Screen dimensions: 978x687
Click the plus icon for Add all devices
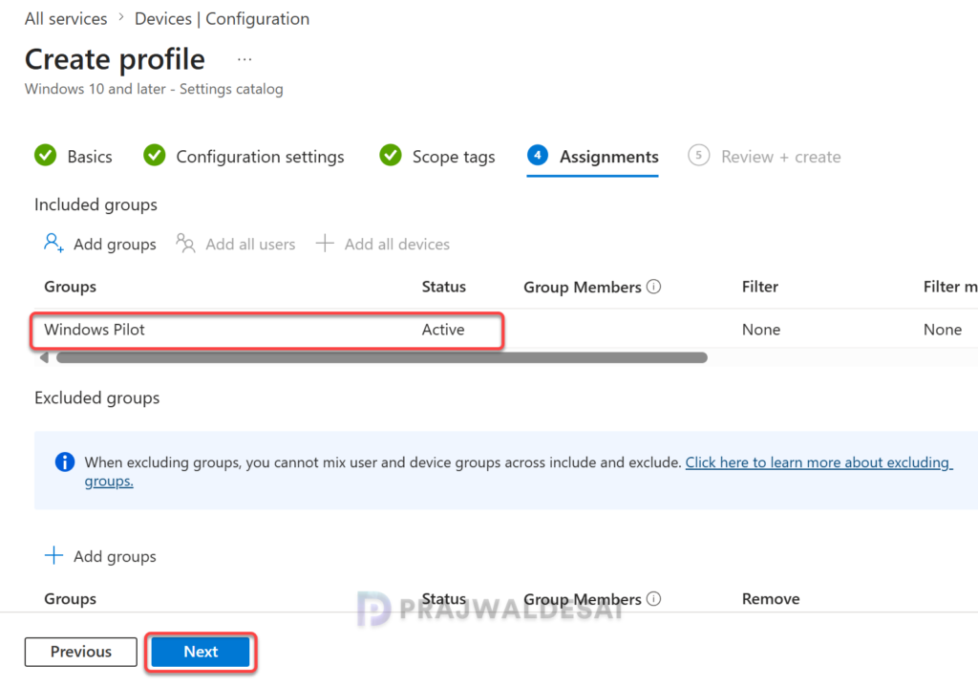tap(325, 243)
